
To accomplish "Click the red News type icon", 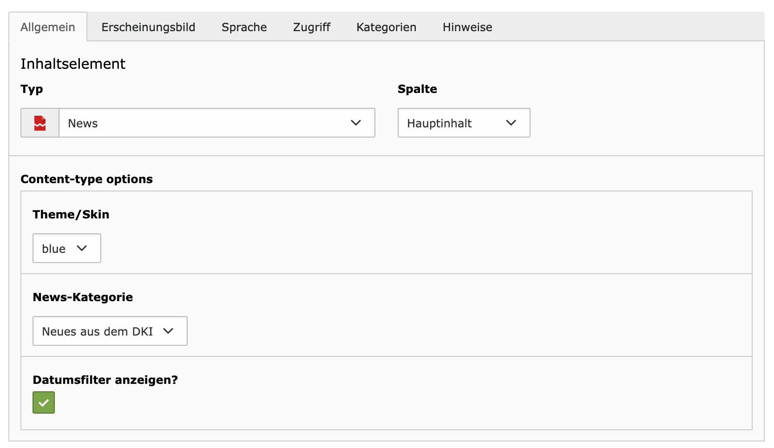I will [40, 123].
